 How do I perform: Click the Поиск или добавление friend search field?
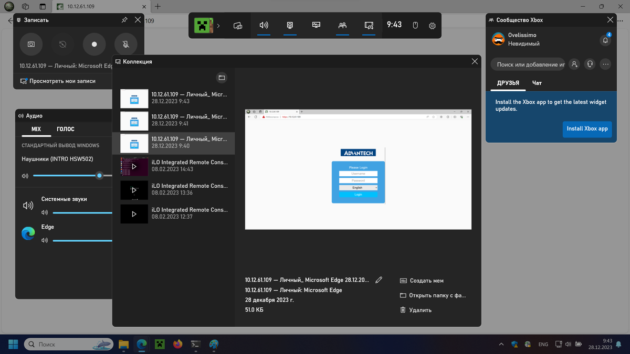point(528,65)
